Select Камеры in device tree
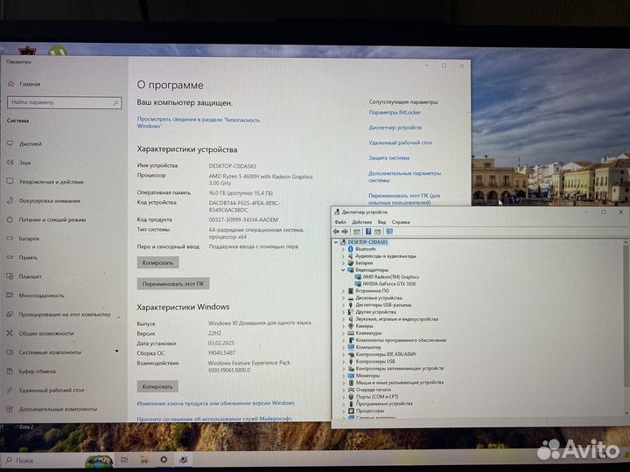Viewport: 630px width, 472px height. pyautogui.click(x=364, y=326)
